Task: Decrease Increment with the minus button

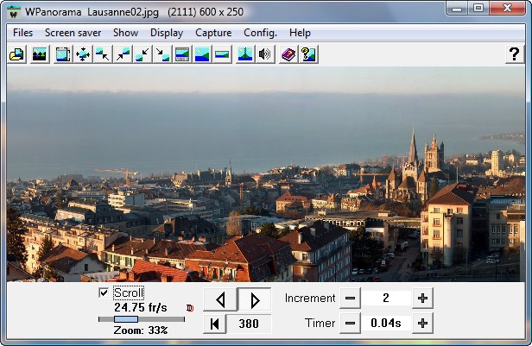Action: 350,299
